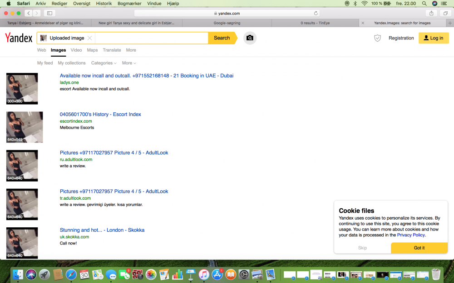Screen dimensions: 454x283
Task: Go forward with Safari forward arrow
Action: (36, 13)
